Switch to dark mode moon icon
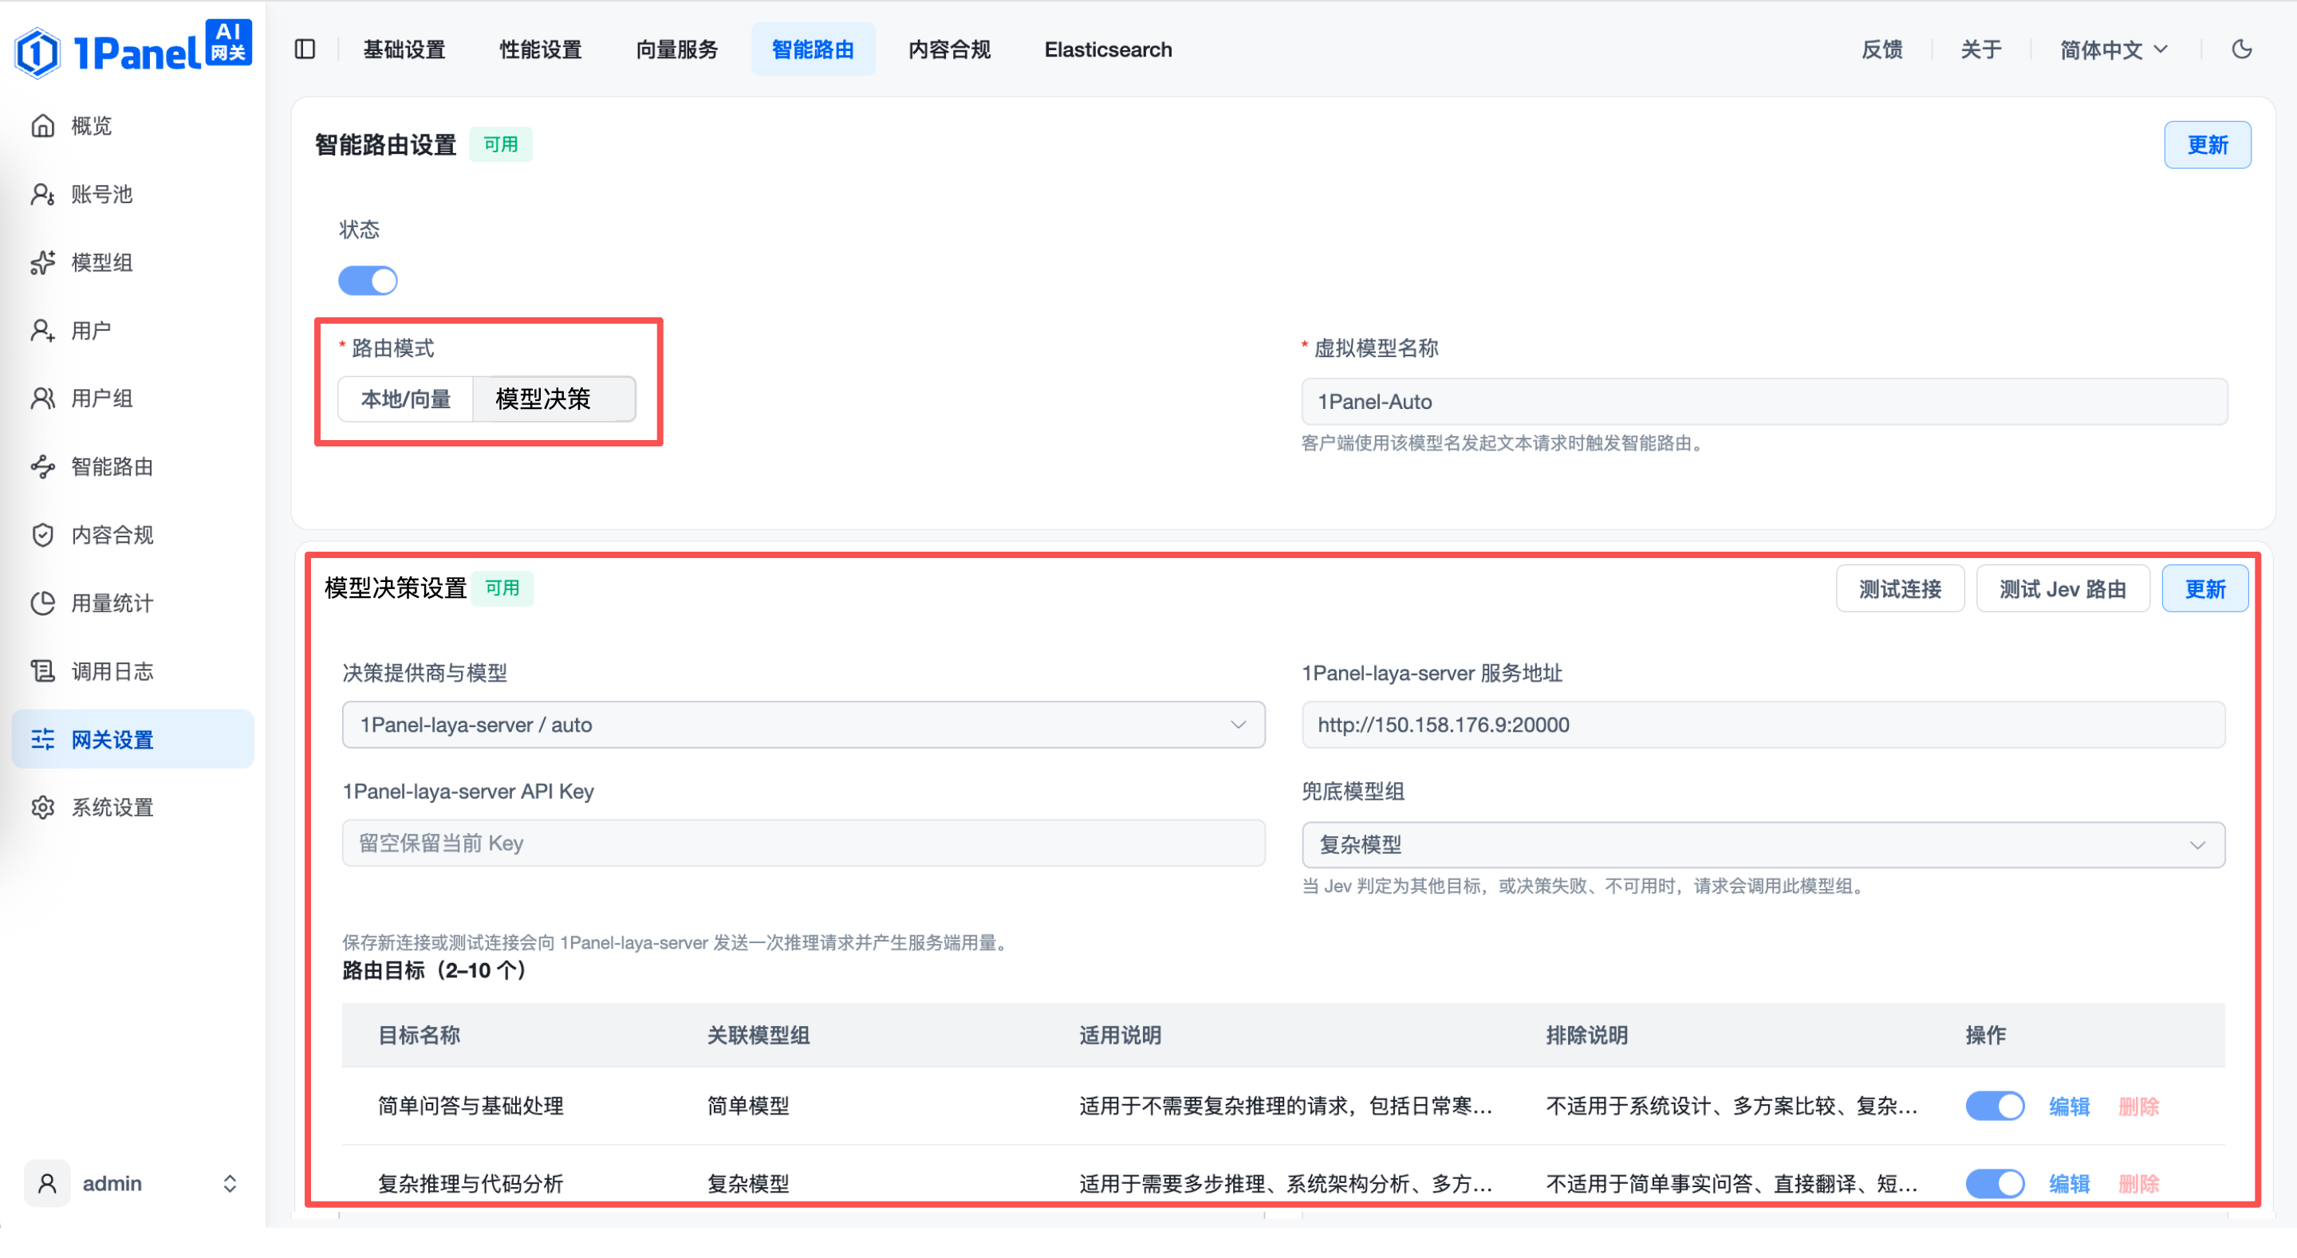The width and height of the screenshot is (2297, 1258). [x=2242, y=49]
